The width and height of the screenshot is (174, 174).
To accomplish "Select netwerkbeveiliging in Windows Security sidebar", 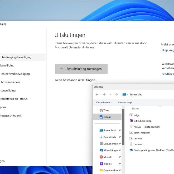I will 15,74.
